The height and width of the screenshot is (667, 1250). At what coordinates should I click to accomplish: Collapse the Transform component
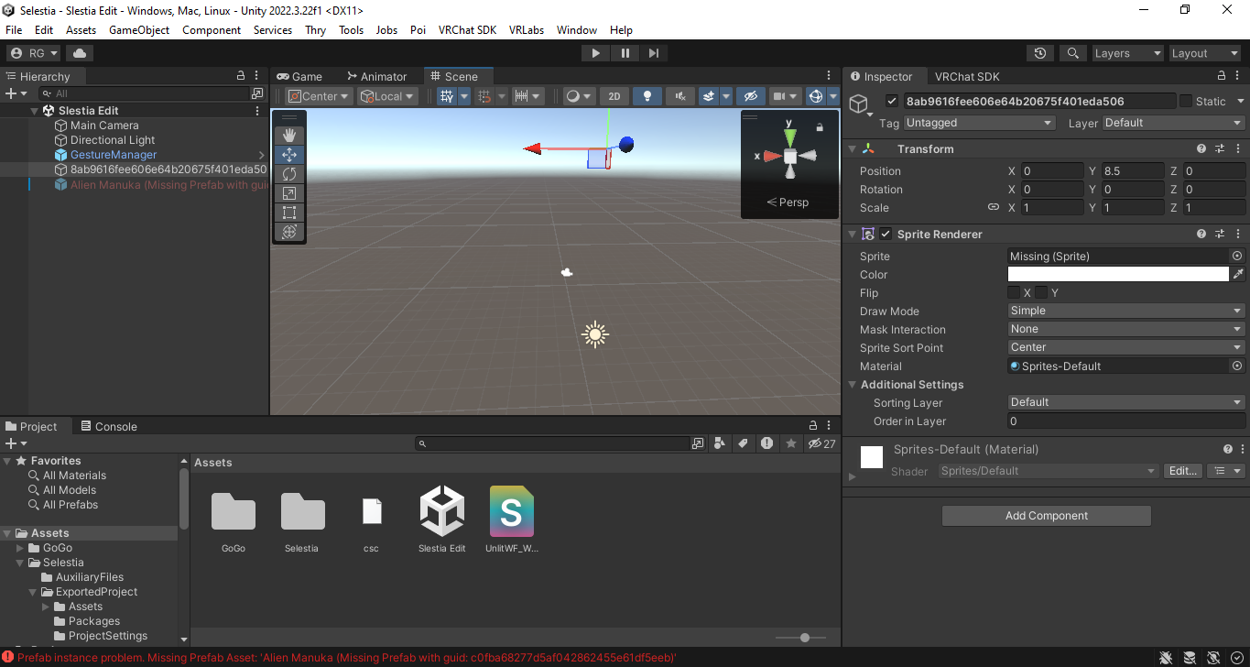tap(852, 149)
